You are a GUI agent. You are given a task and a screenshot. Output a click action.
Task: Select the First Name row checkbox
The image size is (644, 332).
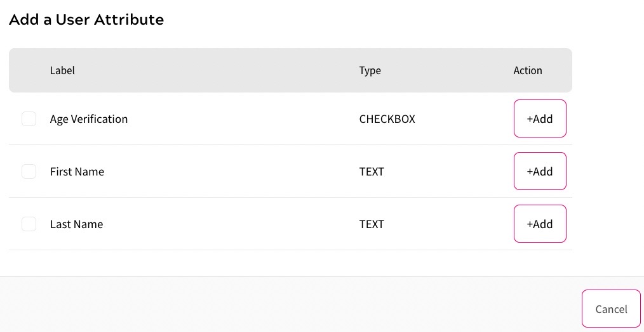[x=29, y=172]
